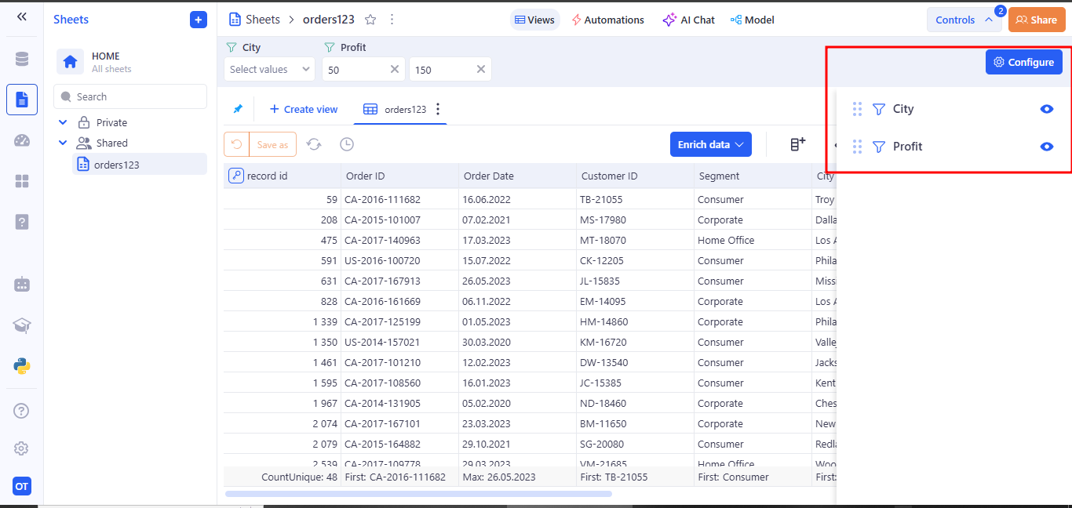Click the Share button

1037,20
